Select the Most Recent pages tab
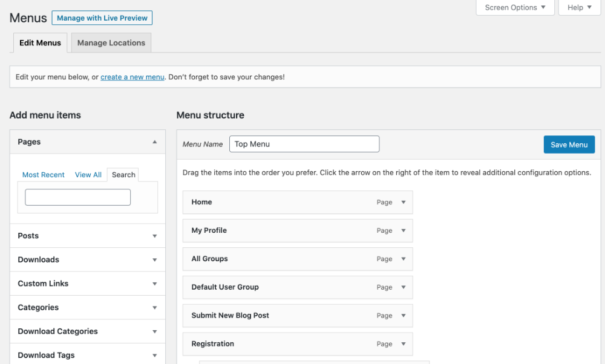 [x=44, y=175]
